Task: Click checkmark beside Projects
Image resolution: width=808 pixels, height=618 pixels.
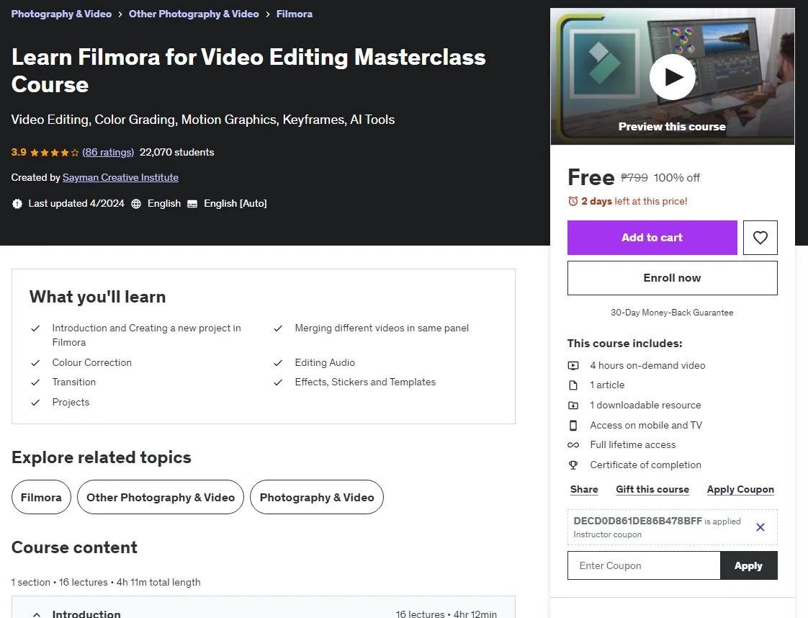Action: [35, 403]
